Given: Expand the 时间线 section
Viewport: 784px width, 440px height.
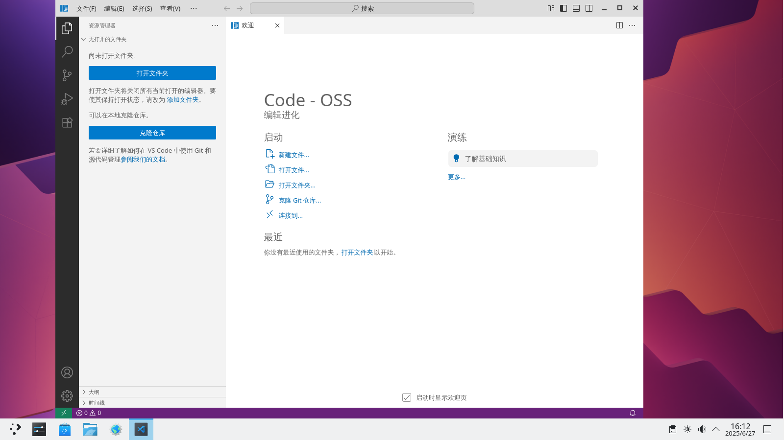Looking at the screenshot, I should click(152, 403).
